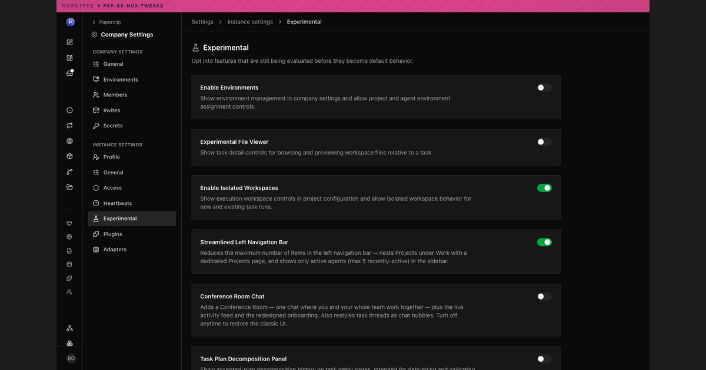The image size is (706, 370).
Task: Click the two-people icon in the rail
Action: coord(69,291)
